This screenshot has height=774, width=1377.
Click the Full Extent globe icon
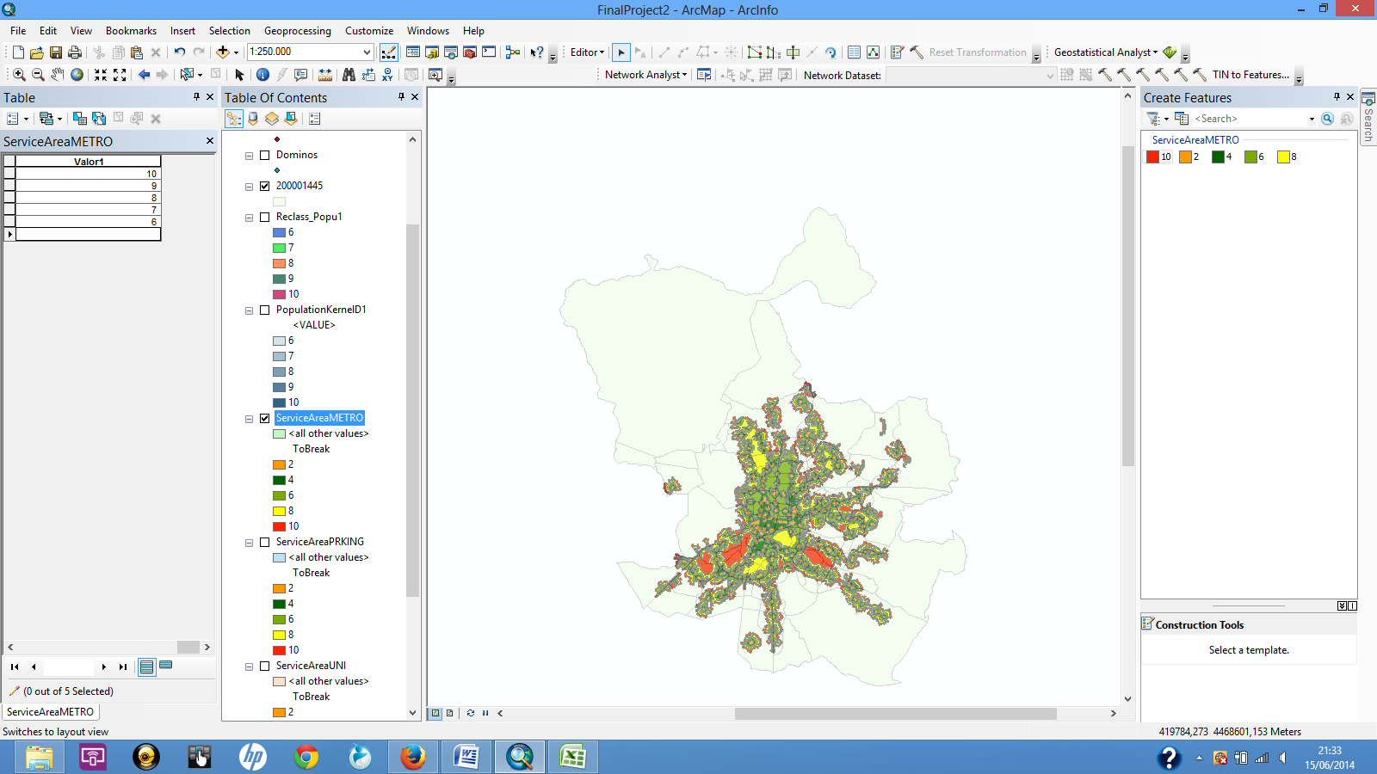77,75
